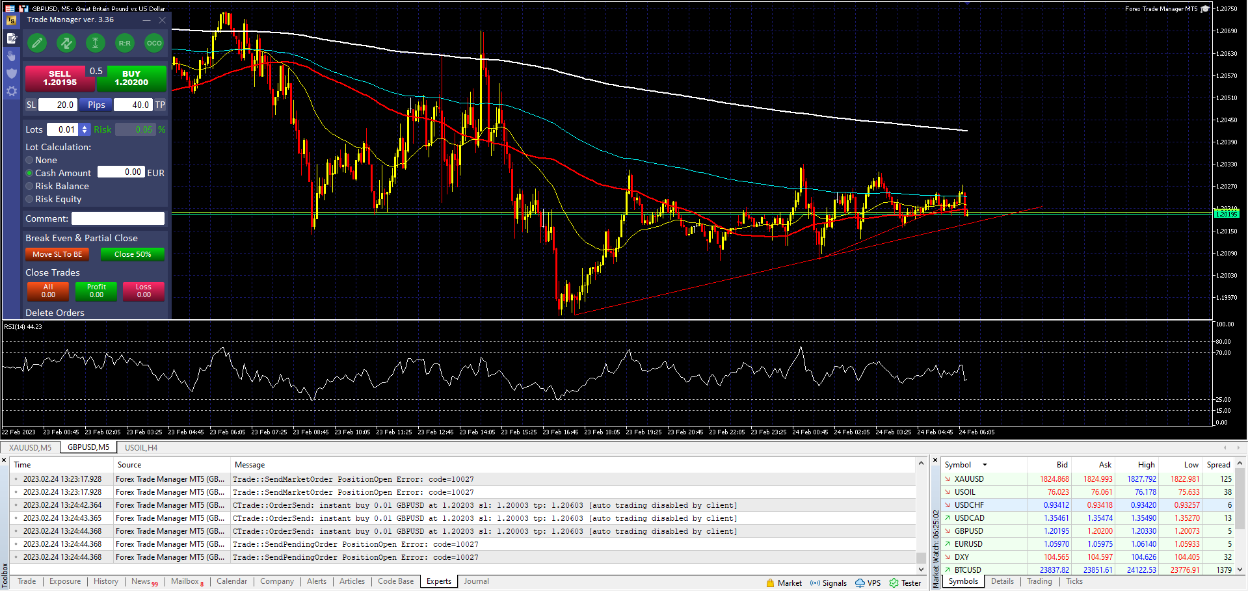Open the Symbol column dropdown arrow
This screenshot has height=591, width=1248.
coord(985,465)
